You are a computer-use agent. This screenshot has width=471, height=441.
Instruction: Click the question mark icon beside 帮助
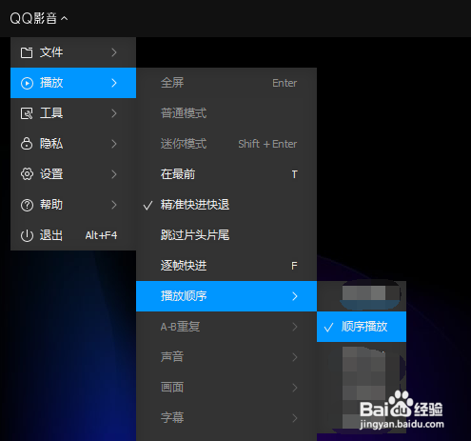[x=27, y=205]
